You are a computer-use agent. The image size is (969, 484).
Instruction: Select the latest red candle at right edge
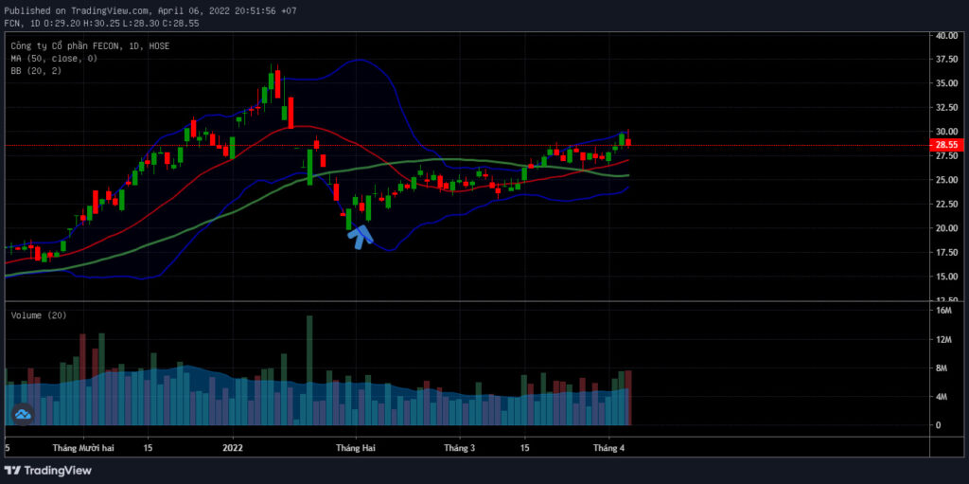(628, 140)
